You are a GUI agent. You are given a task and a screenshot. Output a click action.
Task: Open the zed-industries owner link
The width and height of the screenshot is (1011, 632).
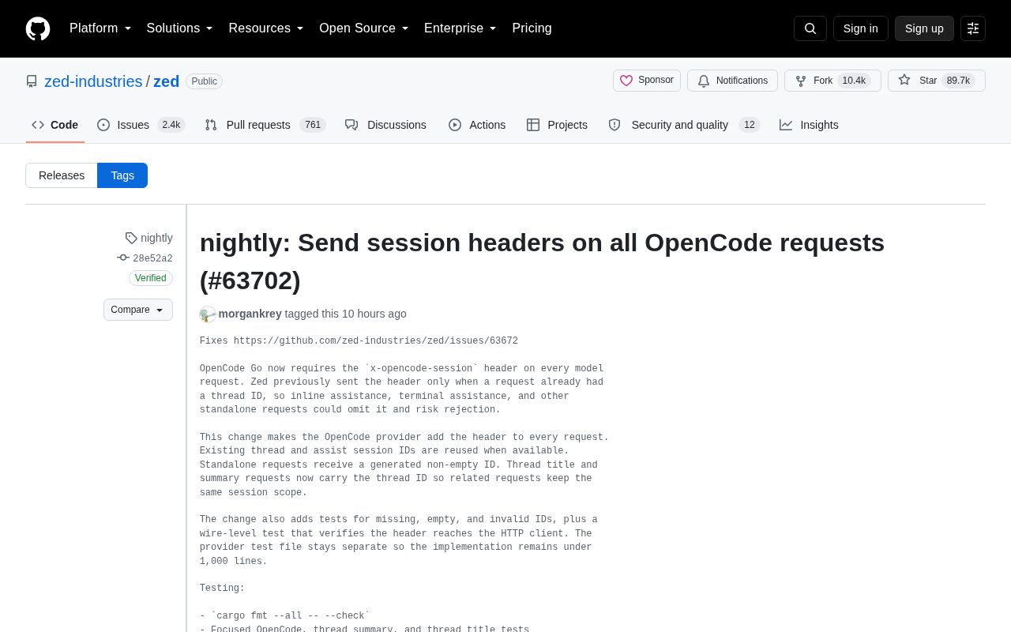pyautogui.click(x=93, y=81)
